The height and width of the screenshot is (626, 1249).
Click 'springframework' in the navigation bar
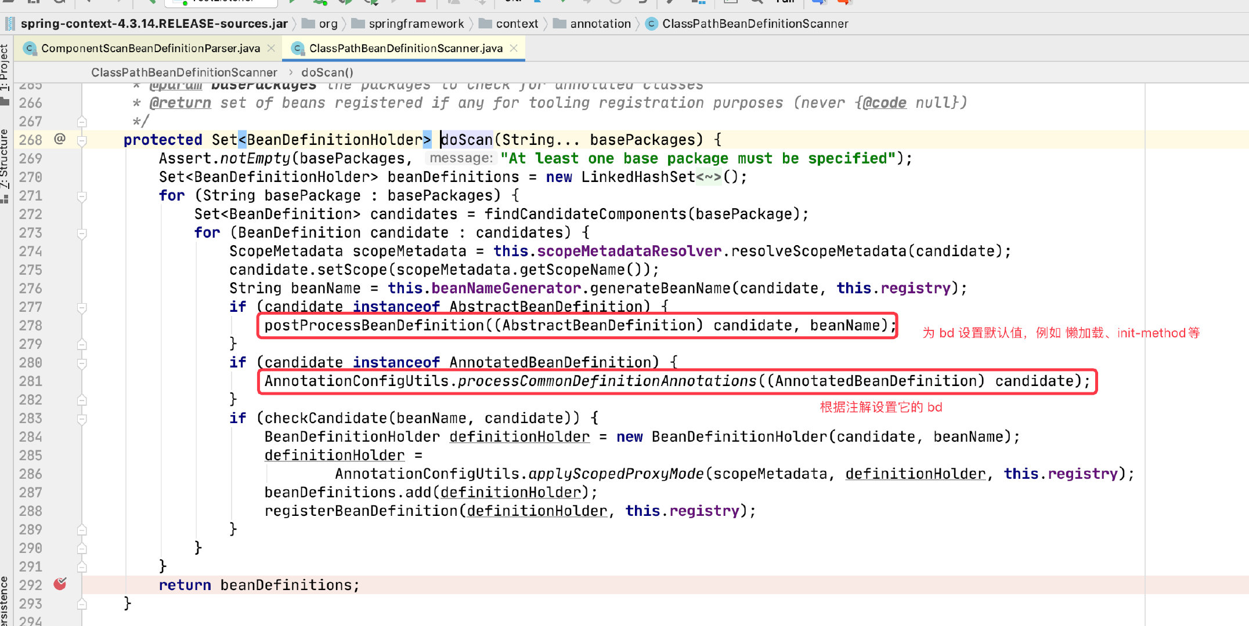pyautogui.click(x=416, y=24)
